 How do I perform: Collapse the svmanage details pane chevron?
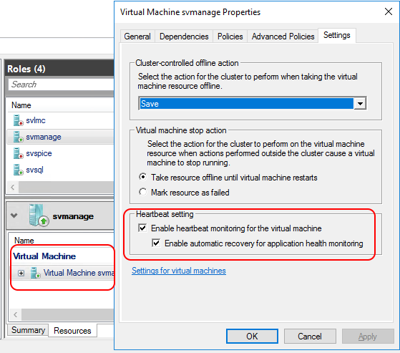tap(14, 216)
